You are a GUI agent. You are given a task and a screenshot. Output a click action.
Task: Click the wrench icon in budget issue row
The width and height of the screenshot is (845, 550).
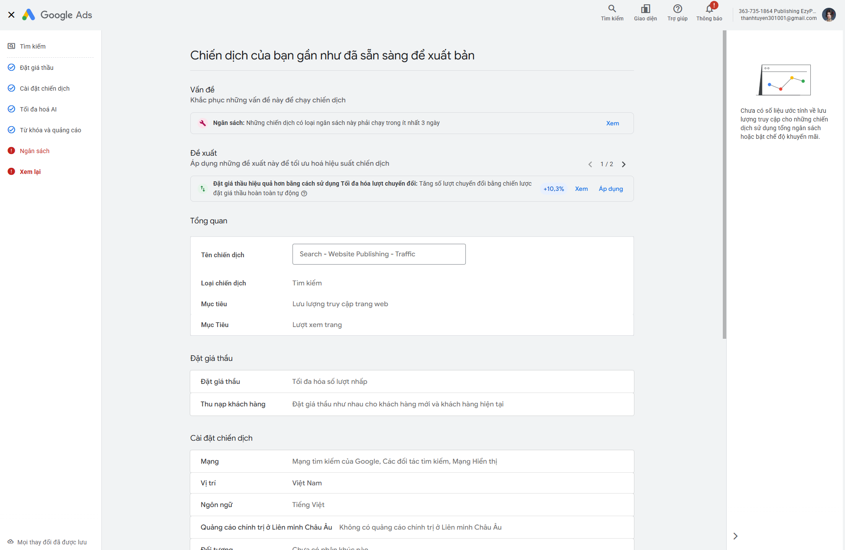click(x=202, y=123)
